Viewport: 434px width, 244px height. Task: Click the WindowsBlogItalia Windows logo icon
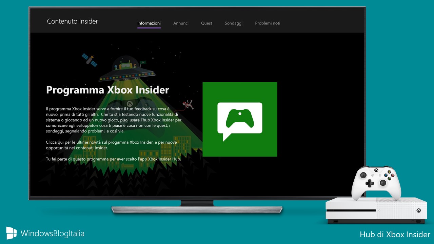[11, 233]
